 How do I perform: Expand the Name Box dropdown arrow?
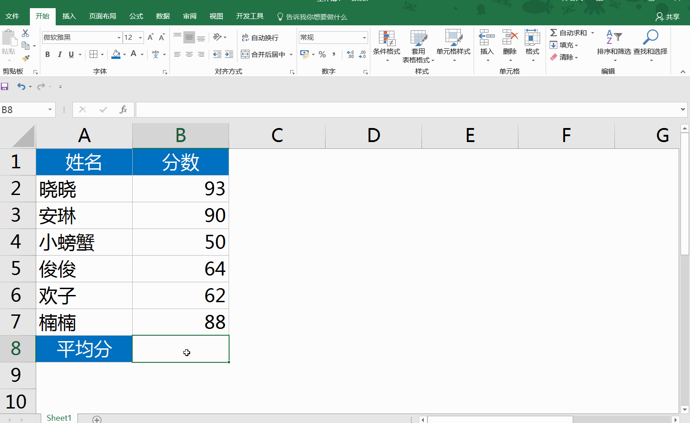(x=50, y=110)
